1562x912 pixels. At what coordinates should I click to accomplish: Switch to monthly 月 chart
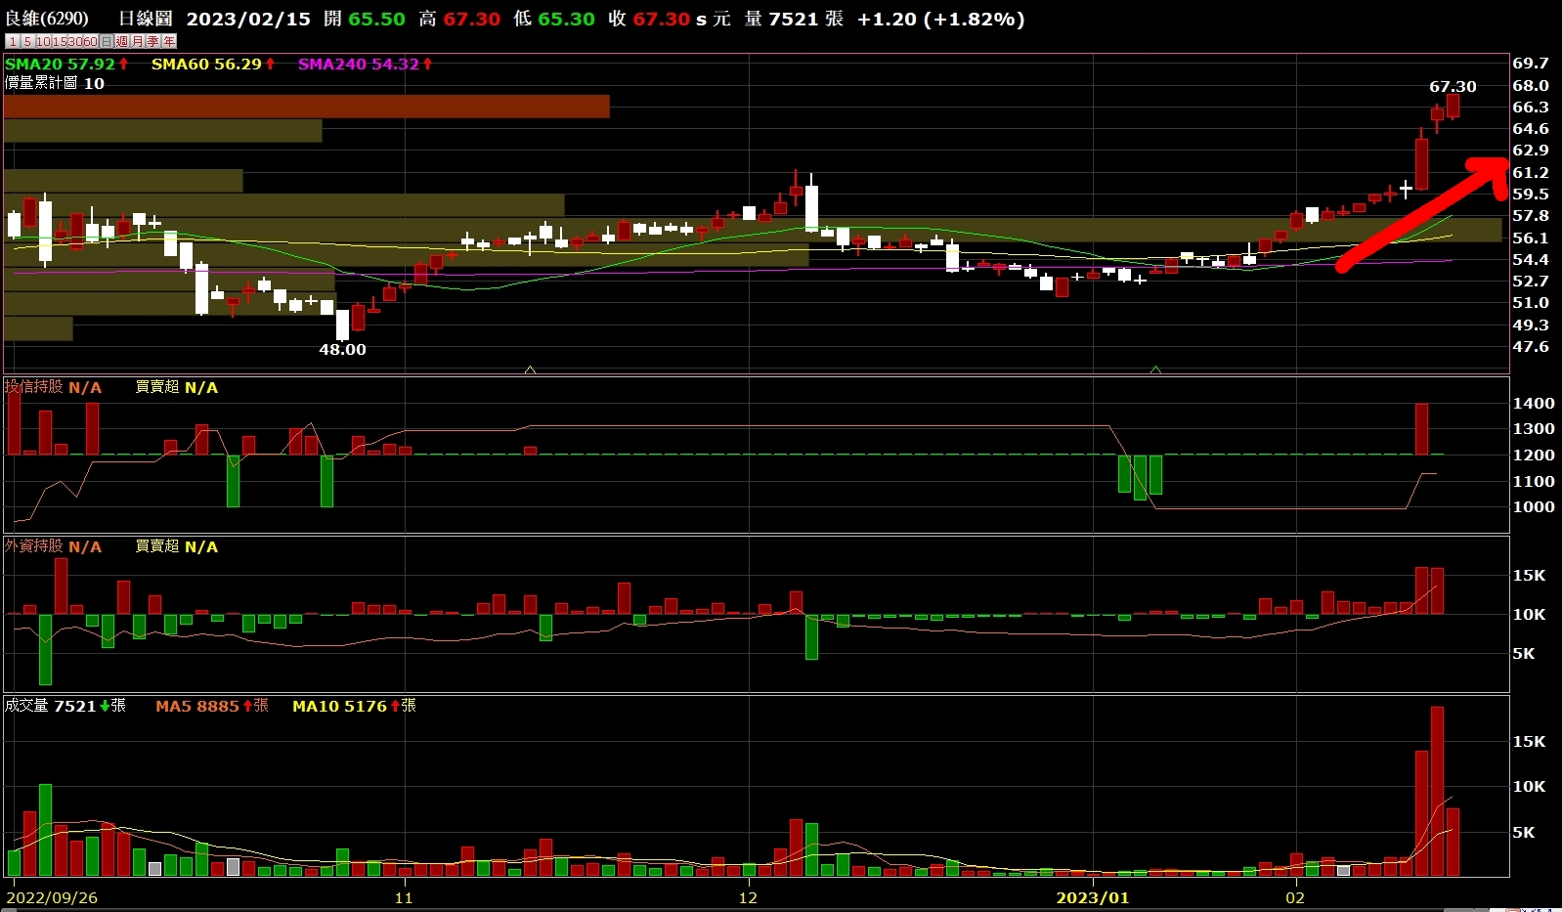tap(138, 41)
